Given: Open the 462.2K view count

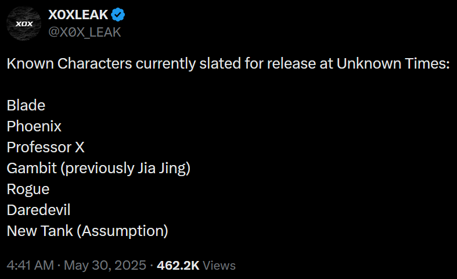Looking at the screenshot, I should (x=178, y=266).
